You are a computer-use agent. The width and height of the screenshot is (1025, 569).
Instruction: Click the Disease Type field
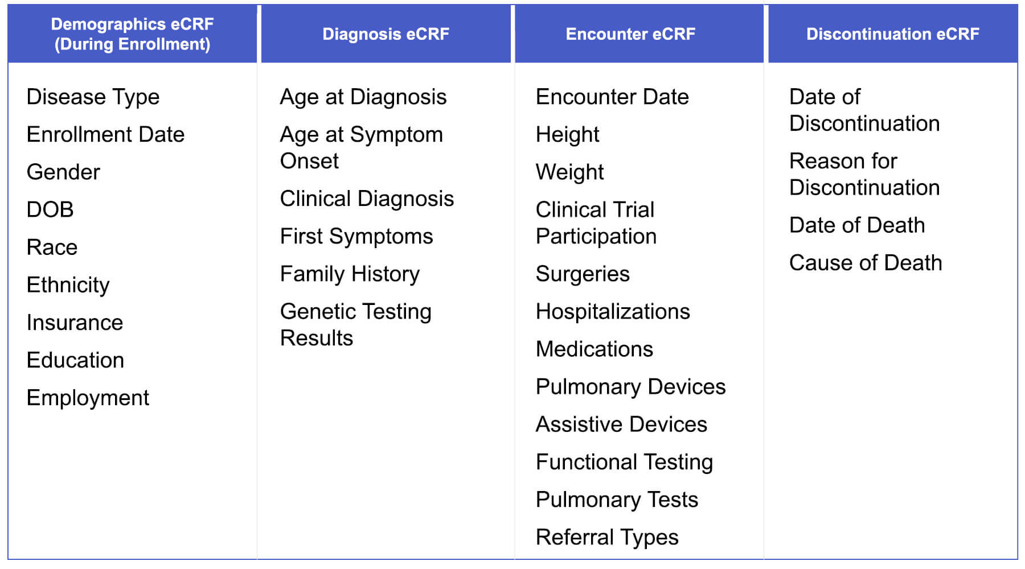[93, 97]
